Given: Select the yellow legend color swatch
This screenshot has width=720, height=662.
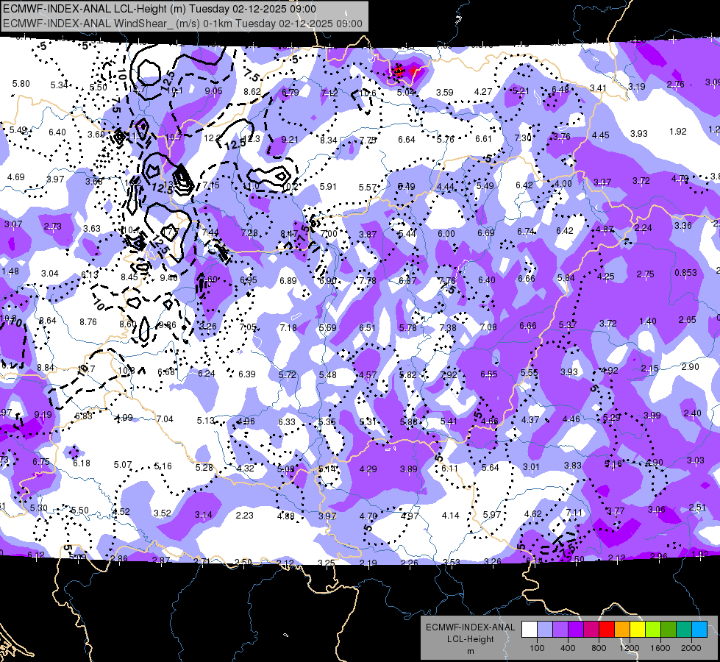Looking at the screenshot, I should (638, 630).
